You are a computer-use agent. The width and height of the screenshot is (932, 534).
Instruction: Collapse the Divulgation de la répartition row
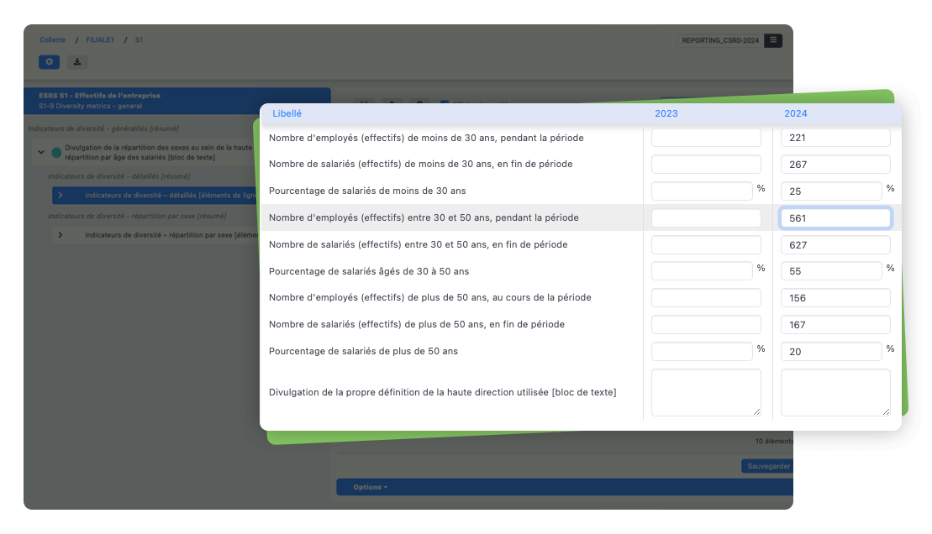click(41, 152)
